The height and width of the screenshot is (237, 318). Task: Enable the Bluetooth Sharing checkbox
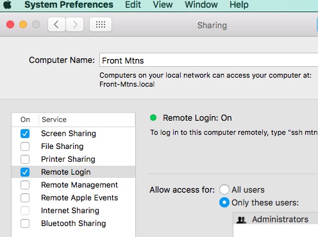(x=25, y=224)
